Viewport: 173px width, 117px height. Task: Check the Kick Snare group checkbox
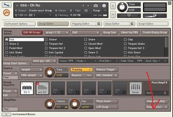125,53
